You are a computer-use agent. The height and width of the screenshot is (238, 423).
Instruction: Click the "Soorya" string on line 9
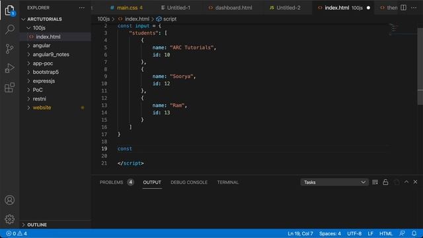(x=181, y=77)
